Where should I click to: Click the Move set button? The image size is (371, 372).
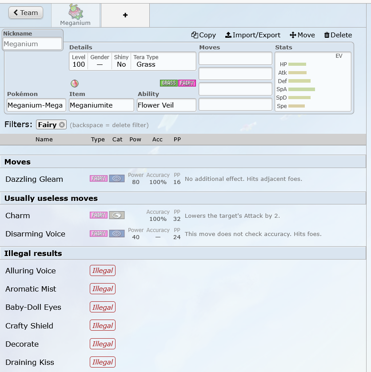(302, 35)
